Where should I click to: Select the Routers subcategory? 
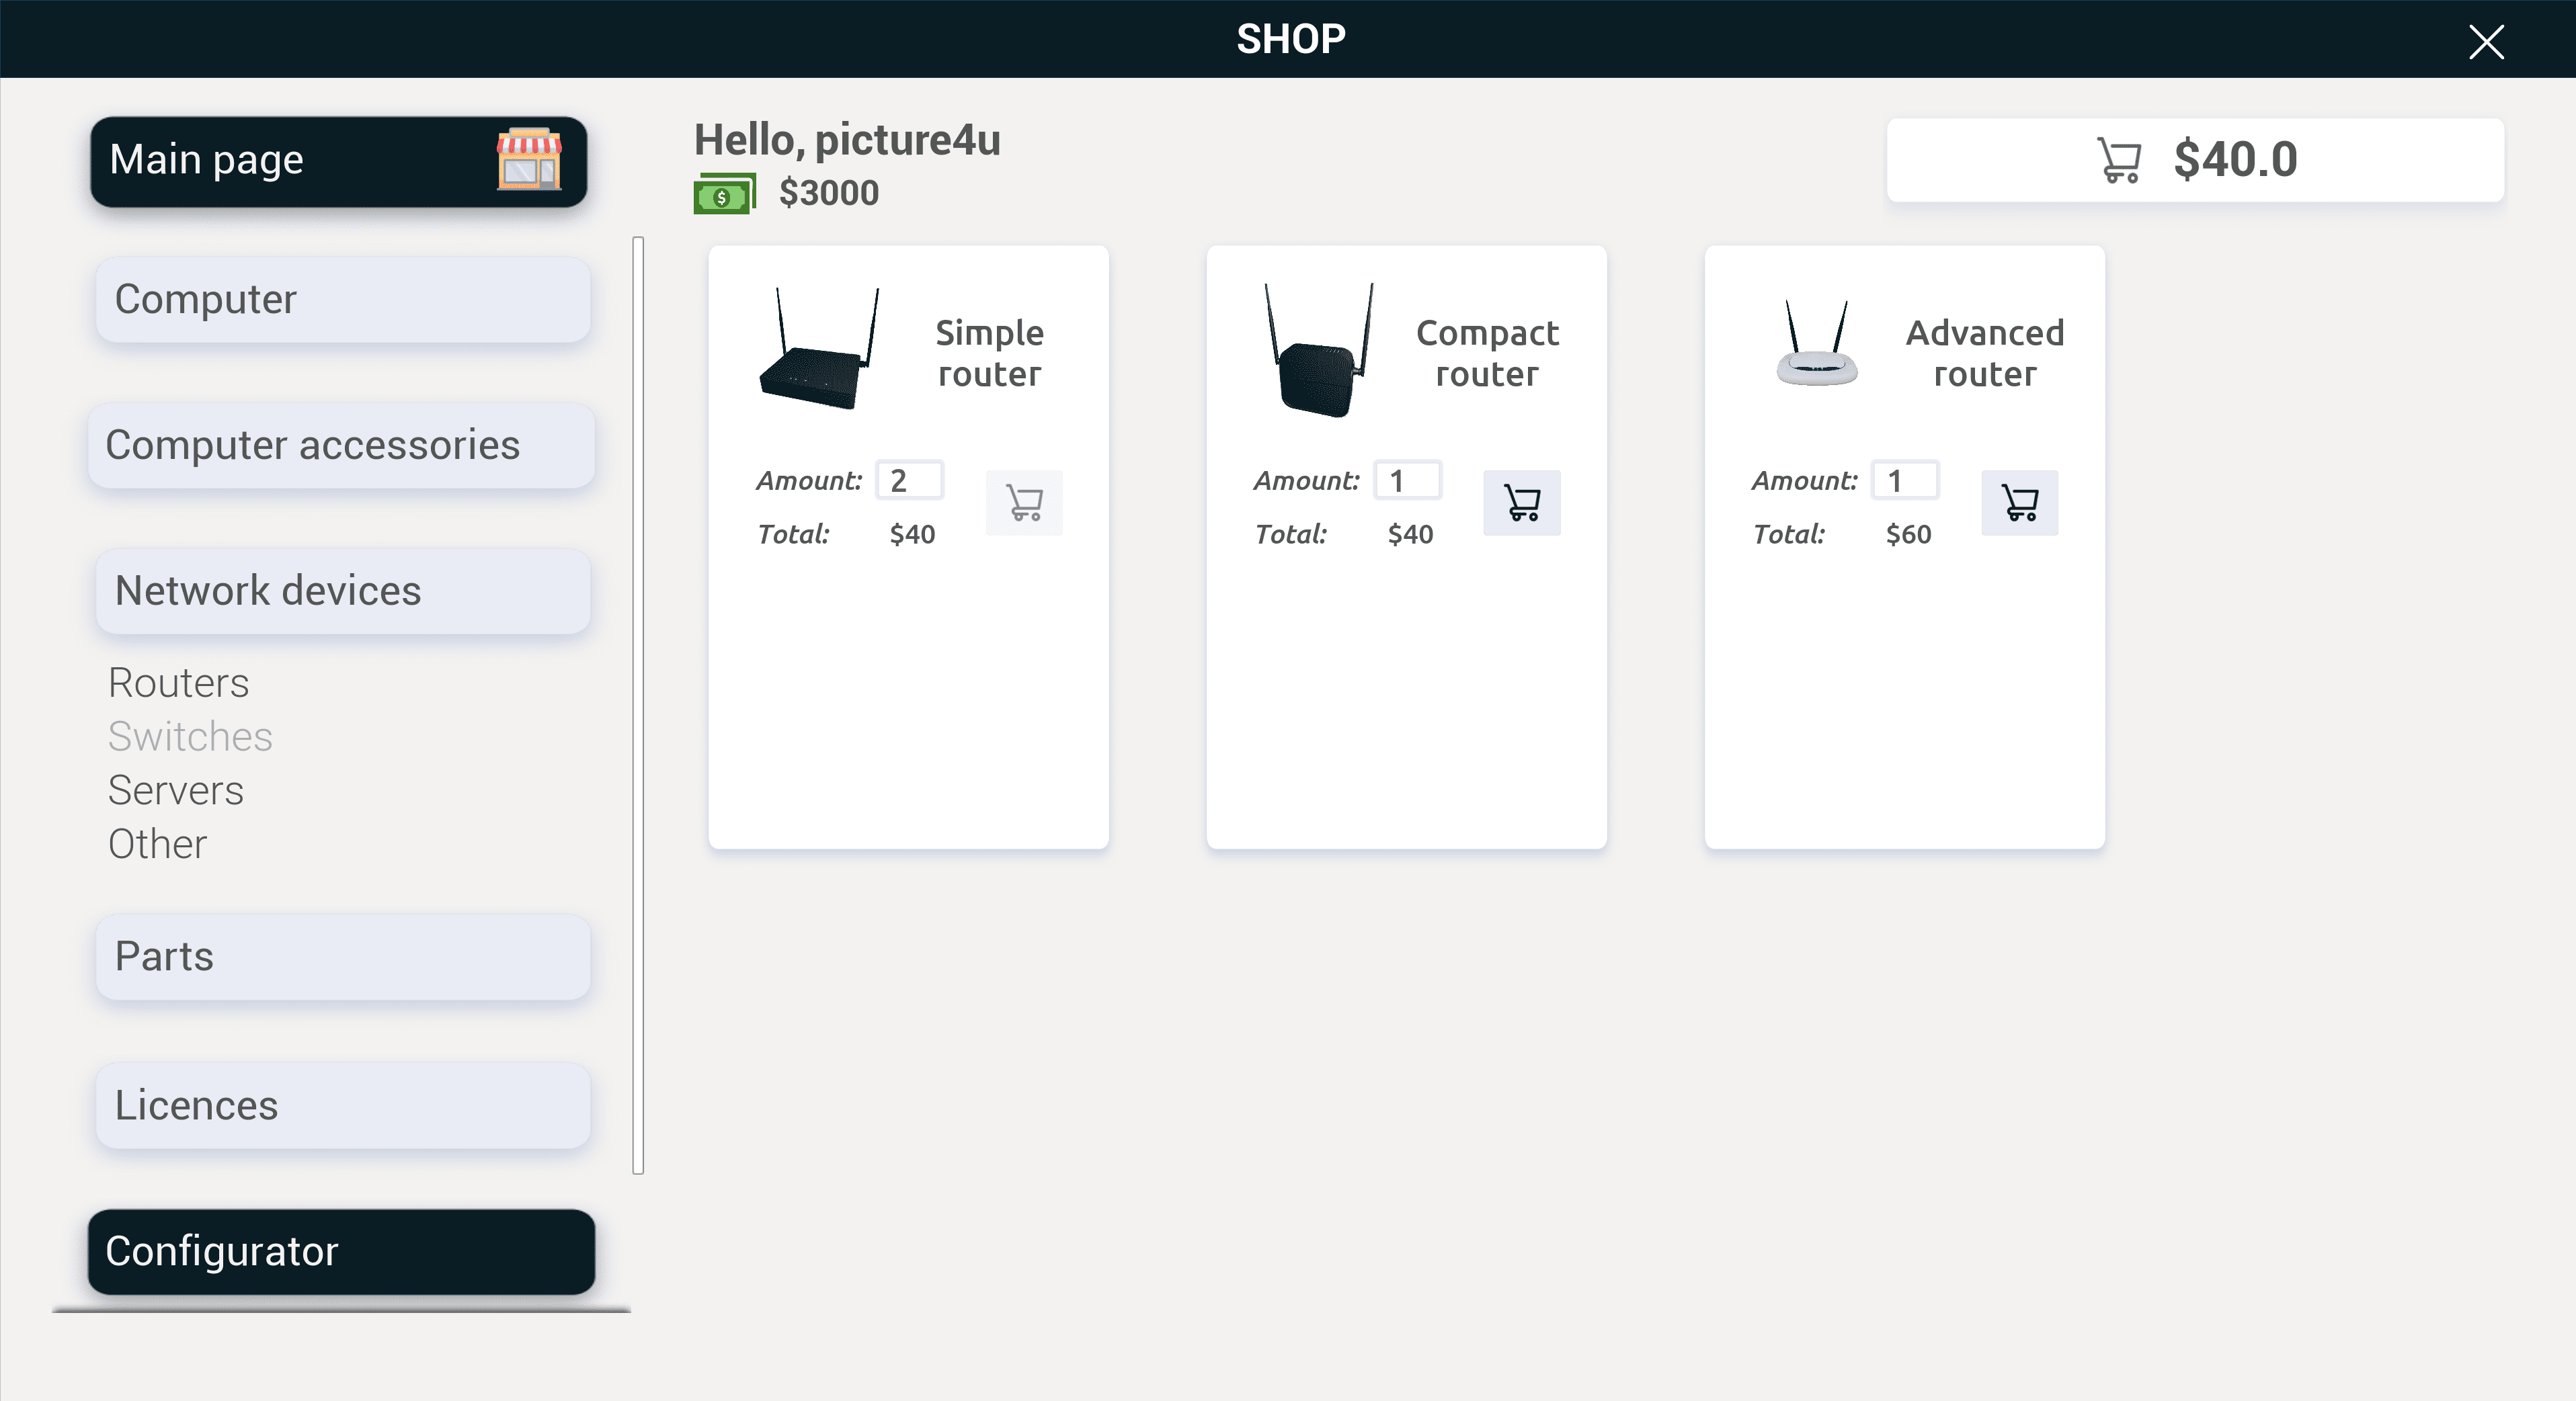click(179, 683)
